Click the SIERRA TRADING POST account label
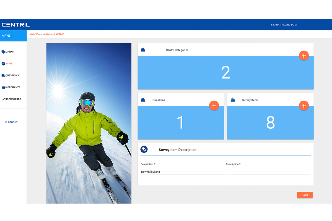Image resolution: width=332 pixels, height=221 pixels. [284, 25]
